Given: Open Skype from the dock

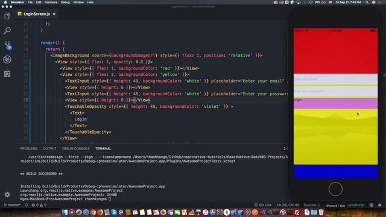Looking at the screenshot, I should tap(114, 212).
